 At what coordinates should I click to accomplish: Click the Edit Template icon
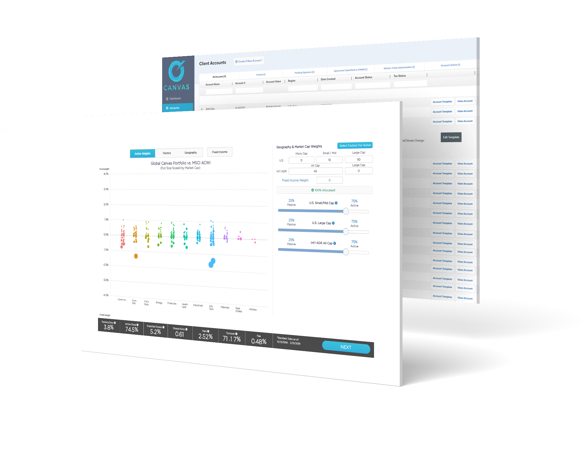pos(450,137)
